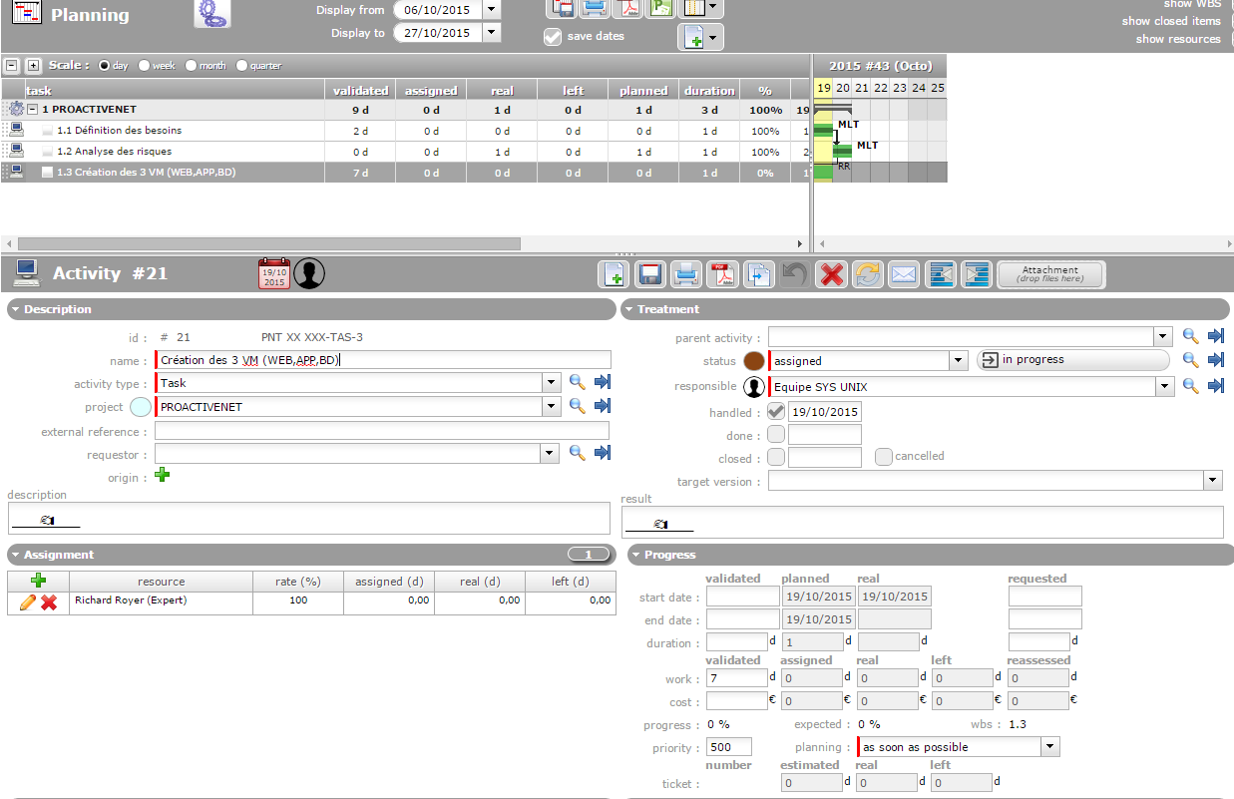Click the pencil icon to edit Richard Royer assignment
This screenshot has height=799, width=1234.
28,602
